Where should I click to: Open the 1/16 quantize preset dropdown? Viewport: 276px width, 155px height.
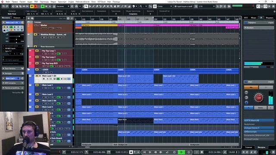[x=207, y=6]
